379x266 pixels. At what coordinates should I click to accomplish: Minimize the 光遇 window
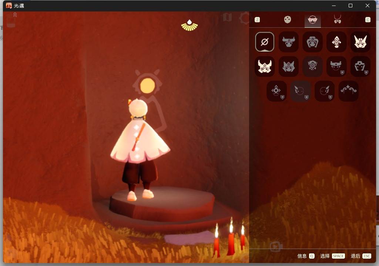(x=334, y=6)
